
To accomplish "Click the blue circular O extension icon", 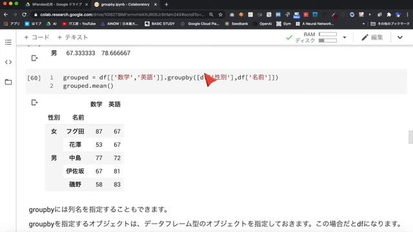I will (352, 15).
